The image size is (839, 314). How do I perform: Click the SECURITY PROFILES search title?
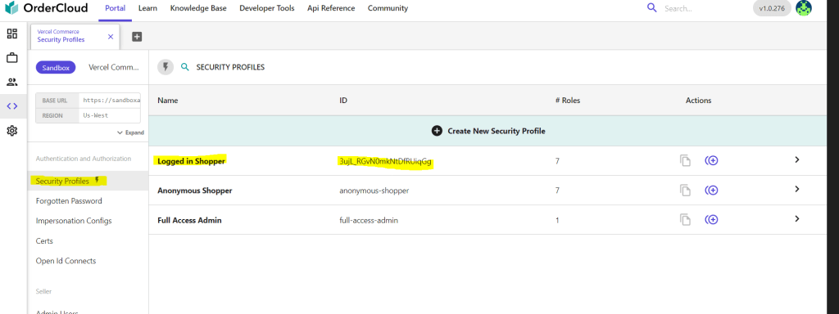[230, 67]
